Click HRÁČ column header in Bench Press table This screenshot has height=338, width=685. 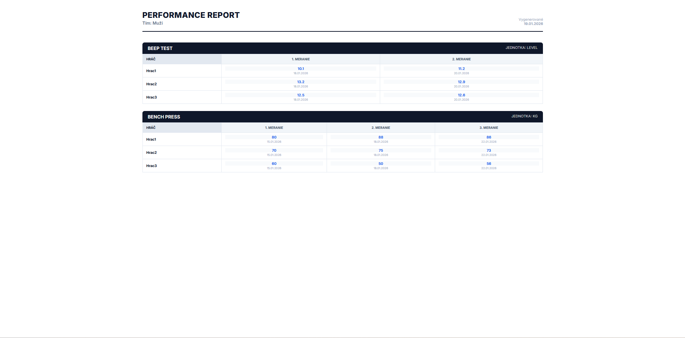coord(151,128)
